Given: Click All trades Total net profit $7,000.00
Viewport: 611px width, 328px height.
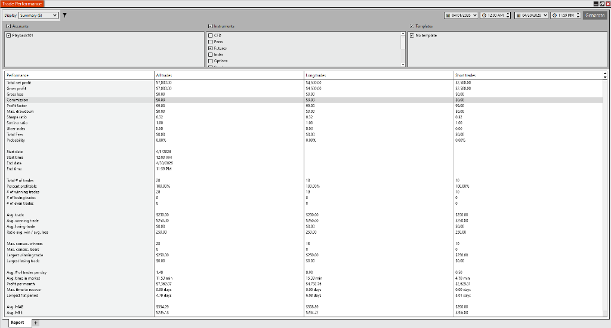Looking at the screenshot, I should [163, 82].
